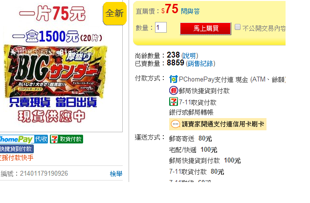Click 請賣家開通支付連信用卡刷卡 request button
Viewport: 310px width, 203px height.
[218, 124]
